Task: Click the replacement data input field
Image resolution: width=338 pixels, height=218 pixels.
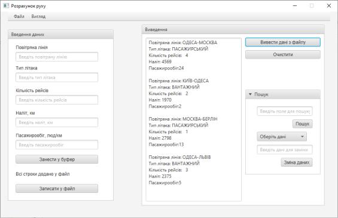Action: (x=285, y=150)
